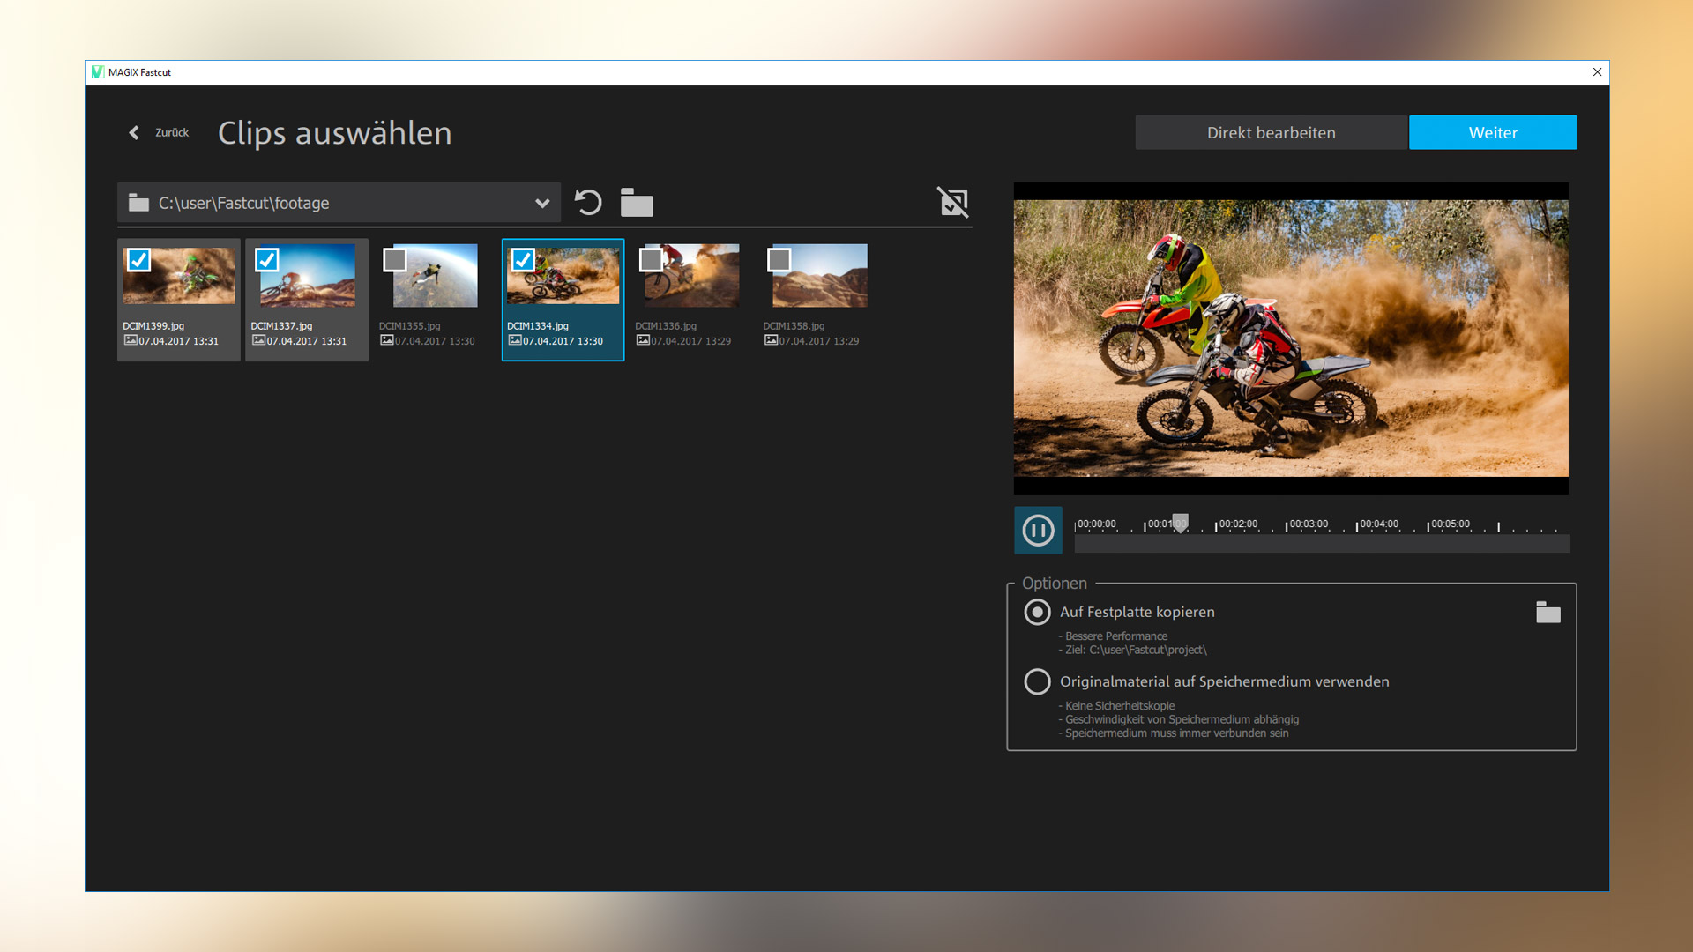The width and height of the screenshot is (1693, 952).
Task: Click the folder icon inside the path field
Action: tap(138, 202)
